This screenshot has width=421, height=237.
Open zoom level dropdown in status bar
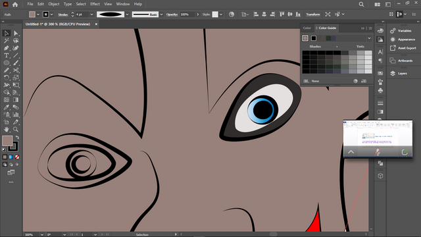(x=42, y=234)
